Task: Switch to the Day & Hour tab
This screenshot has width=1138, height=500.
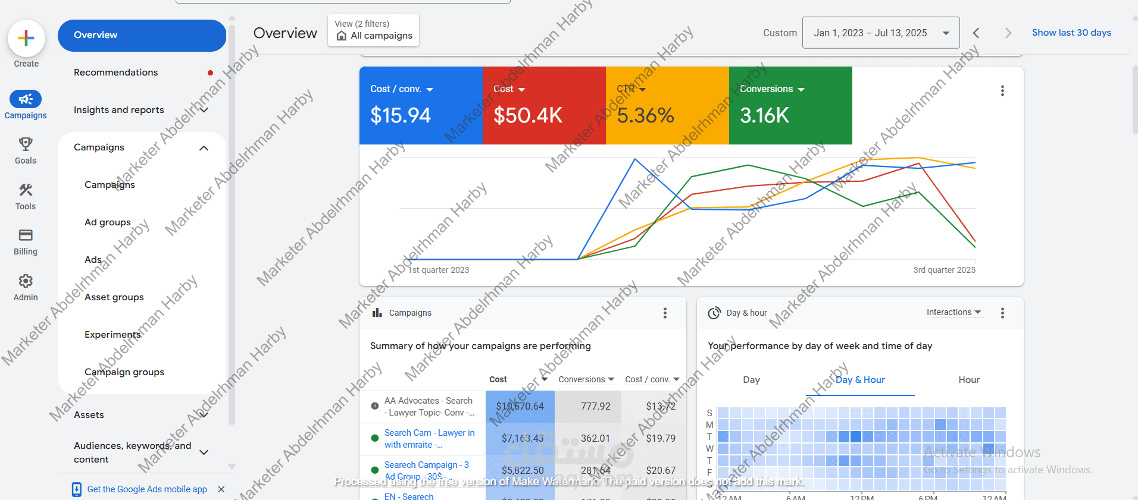Action: [860, 380]
